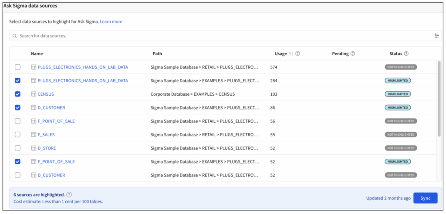This screenshot has width=446, height=214.
Task: Click the table icon beside CENSUS
Action: click(x=34, y=94)
